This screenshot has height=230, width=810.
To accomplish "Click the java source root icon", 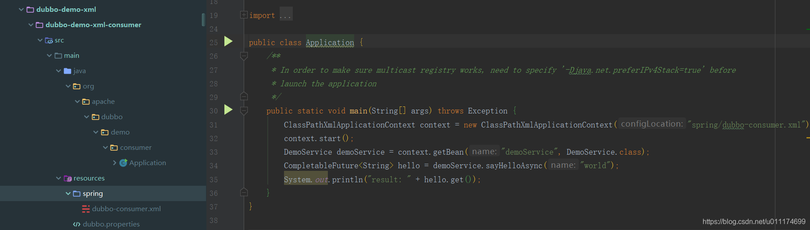I will tap(67, 71).
